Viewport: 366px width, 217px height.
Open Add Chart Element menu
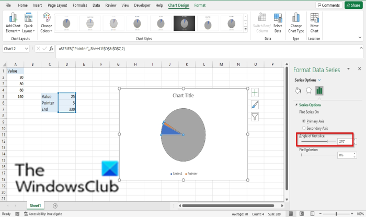coord(13,23)
